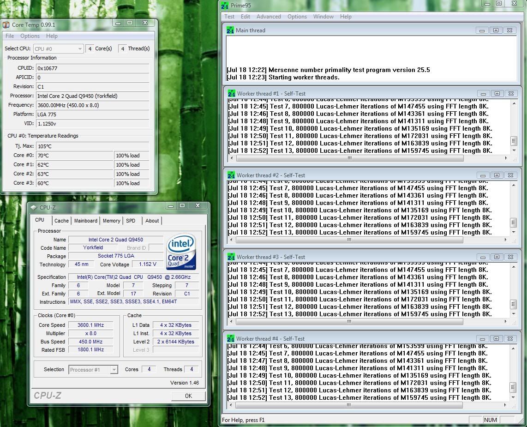Click the Rated FSB value 1800.1 MHz
Viewport: 527px width, 427px height.
[x=91, y=349]
